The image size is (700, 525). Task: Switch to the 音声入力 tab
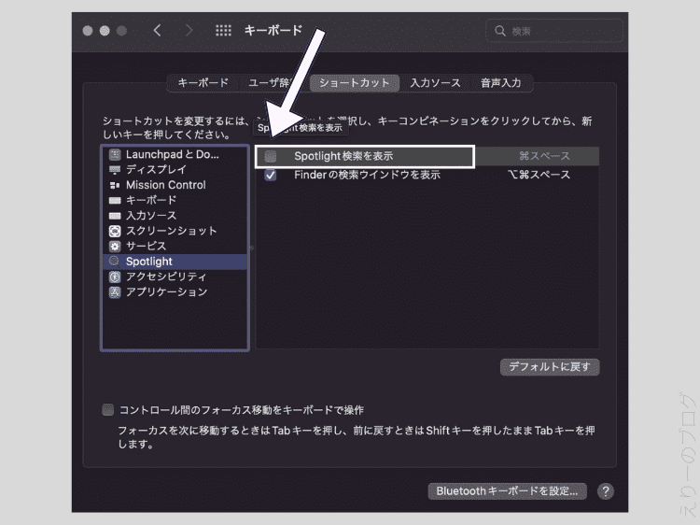coord(500,83)
